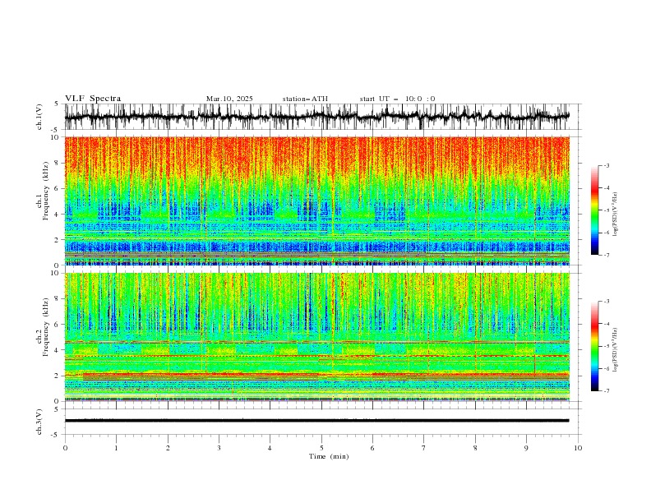Image resolution: width=651 pixels, height=503 pixels.
Task: Click the "8" kHz tick on ch.1 axis
Action: (58, 163)
